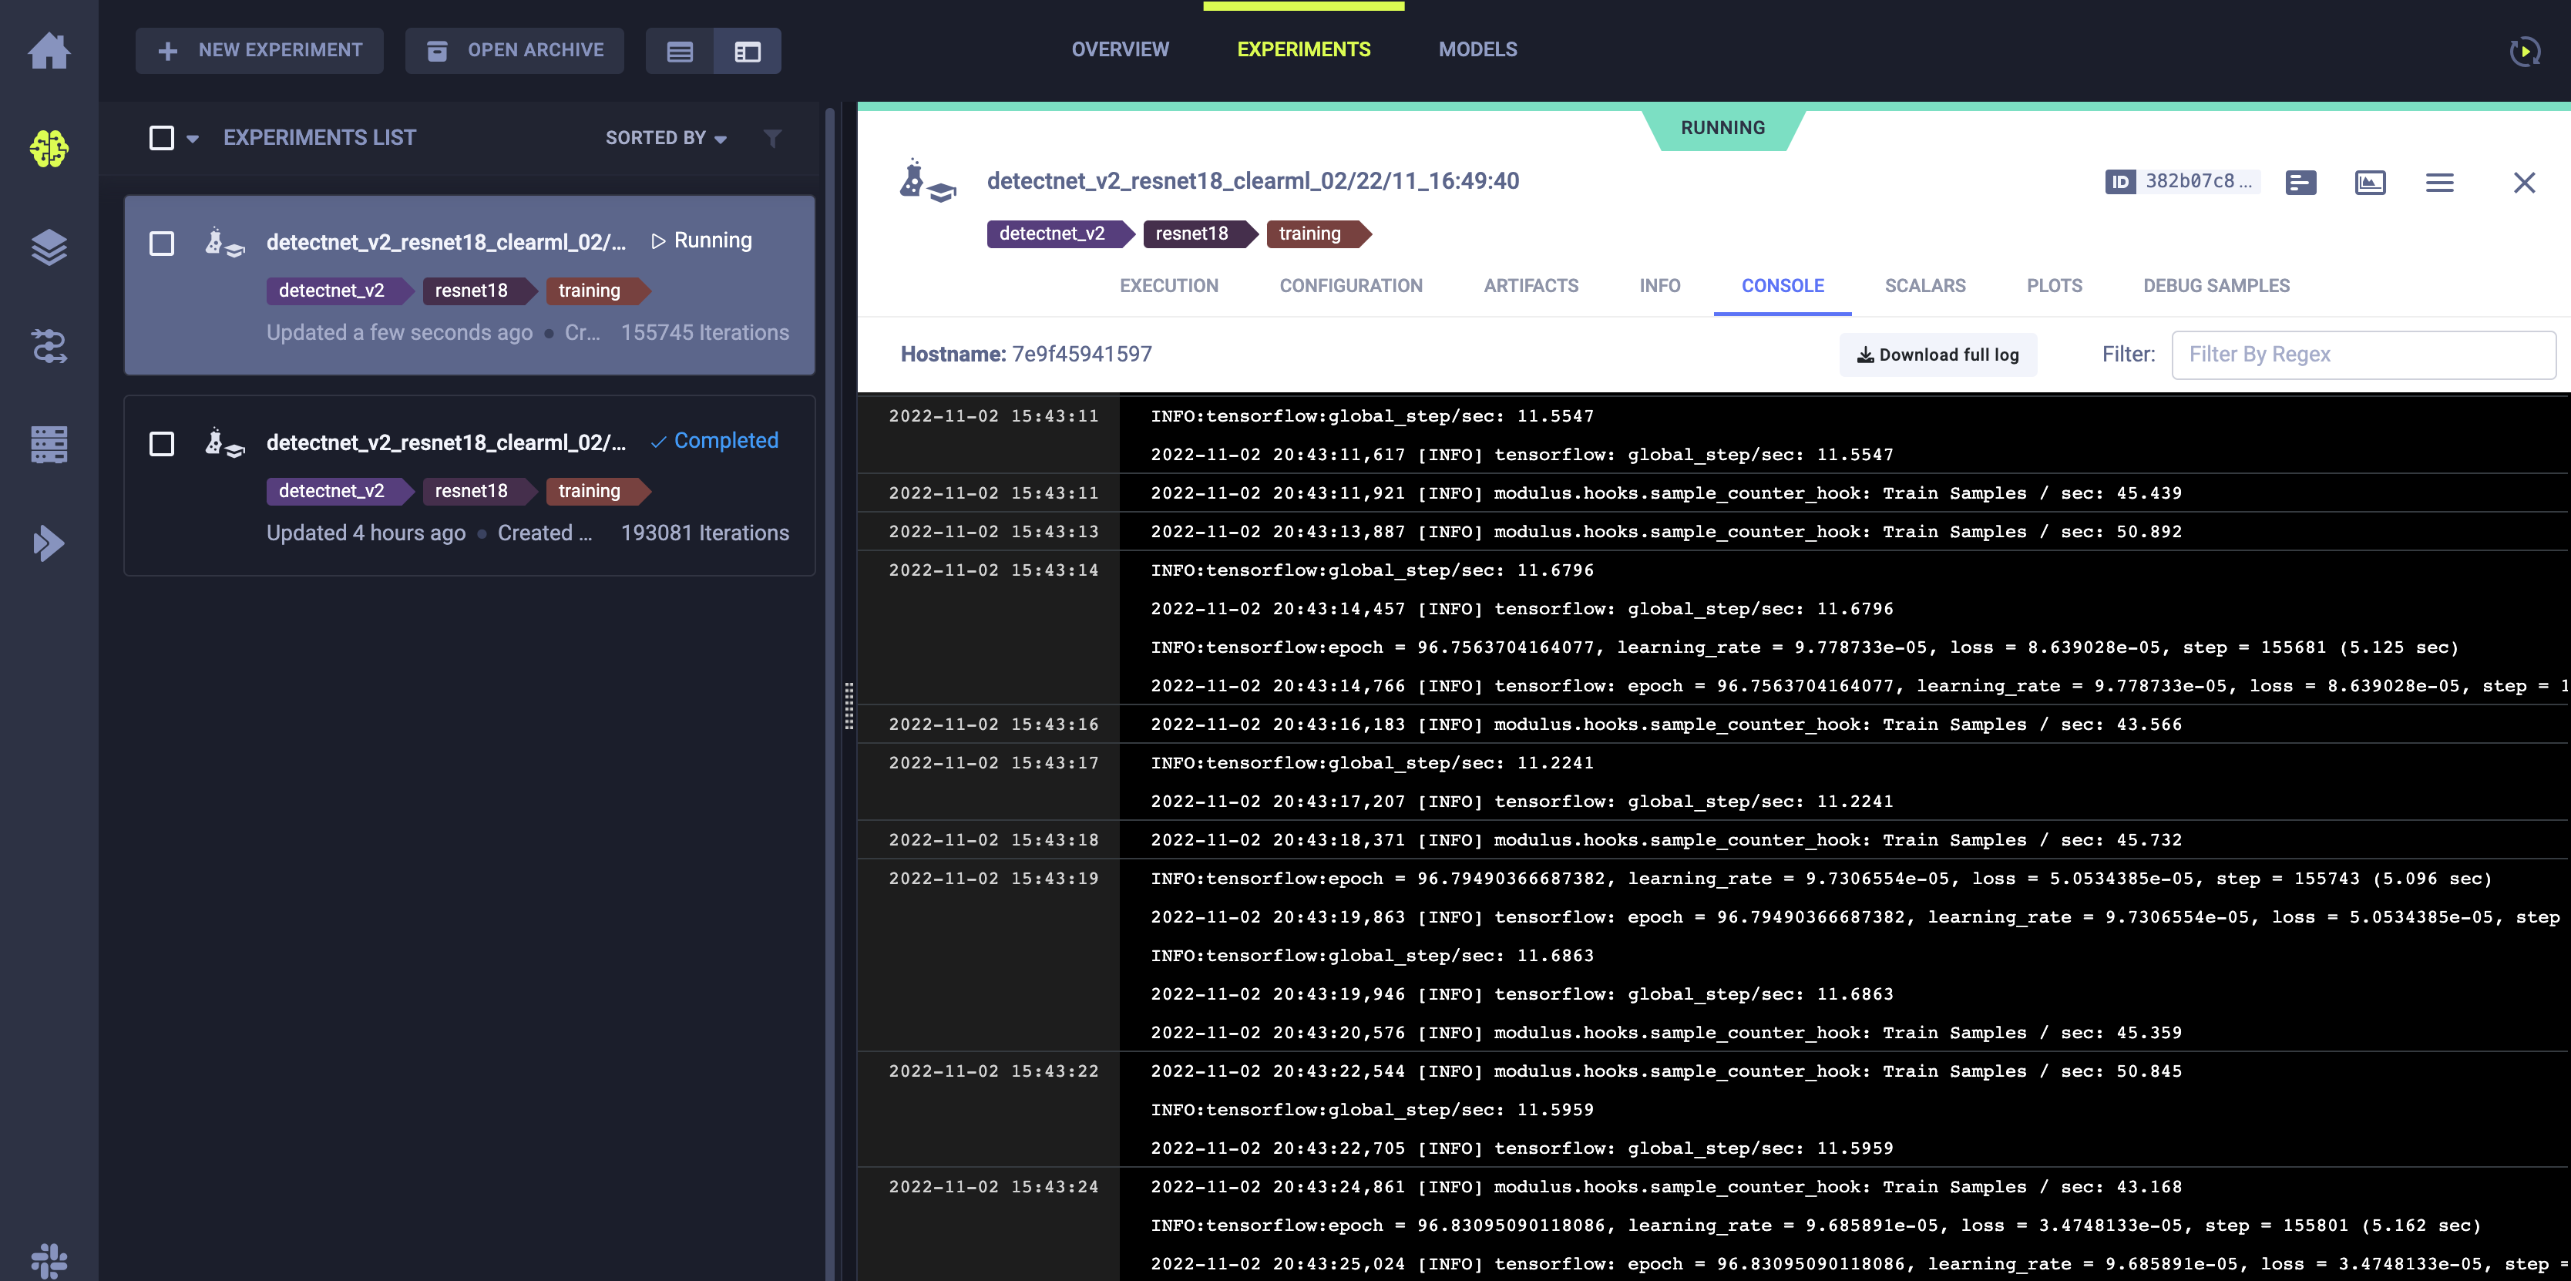The height and width of the screenshot is (1281, 2571).
Task: Check the Running experiment checkbox
Action: (x=162, y=243)
